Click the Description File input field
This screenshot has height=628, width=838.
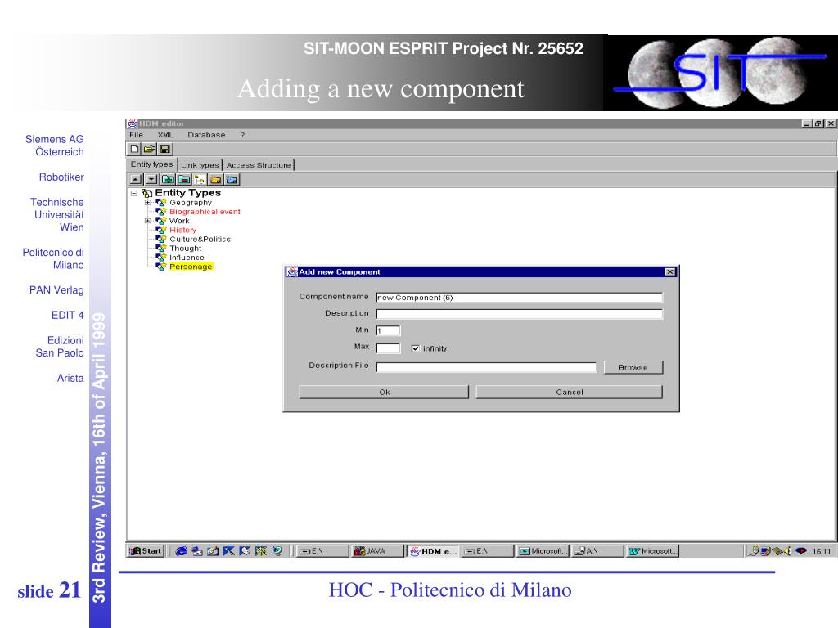(486, 367)
